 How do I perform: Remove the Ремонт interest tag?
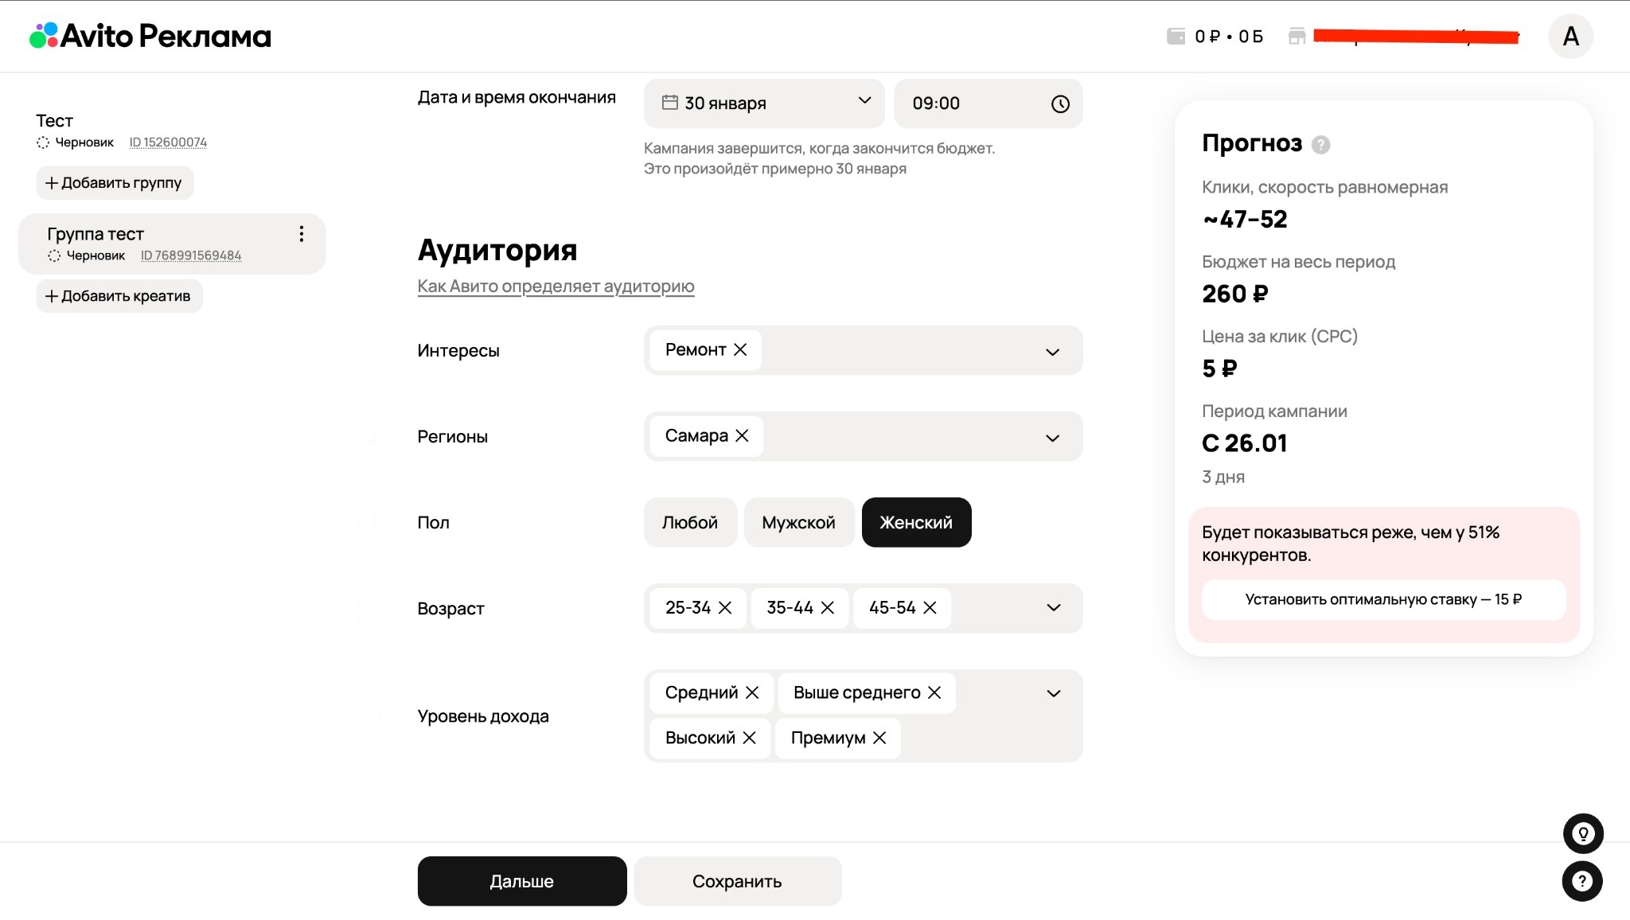(740, 350)
